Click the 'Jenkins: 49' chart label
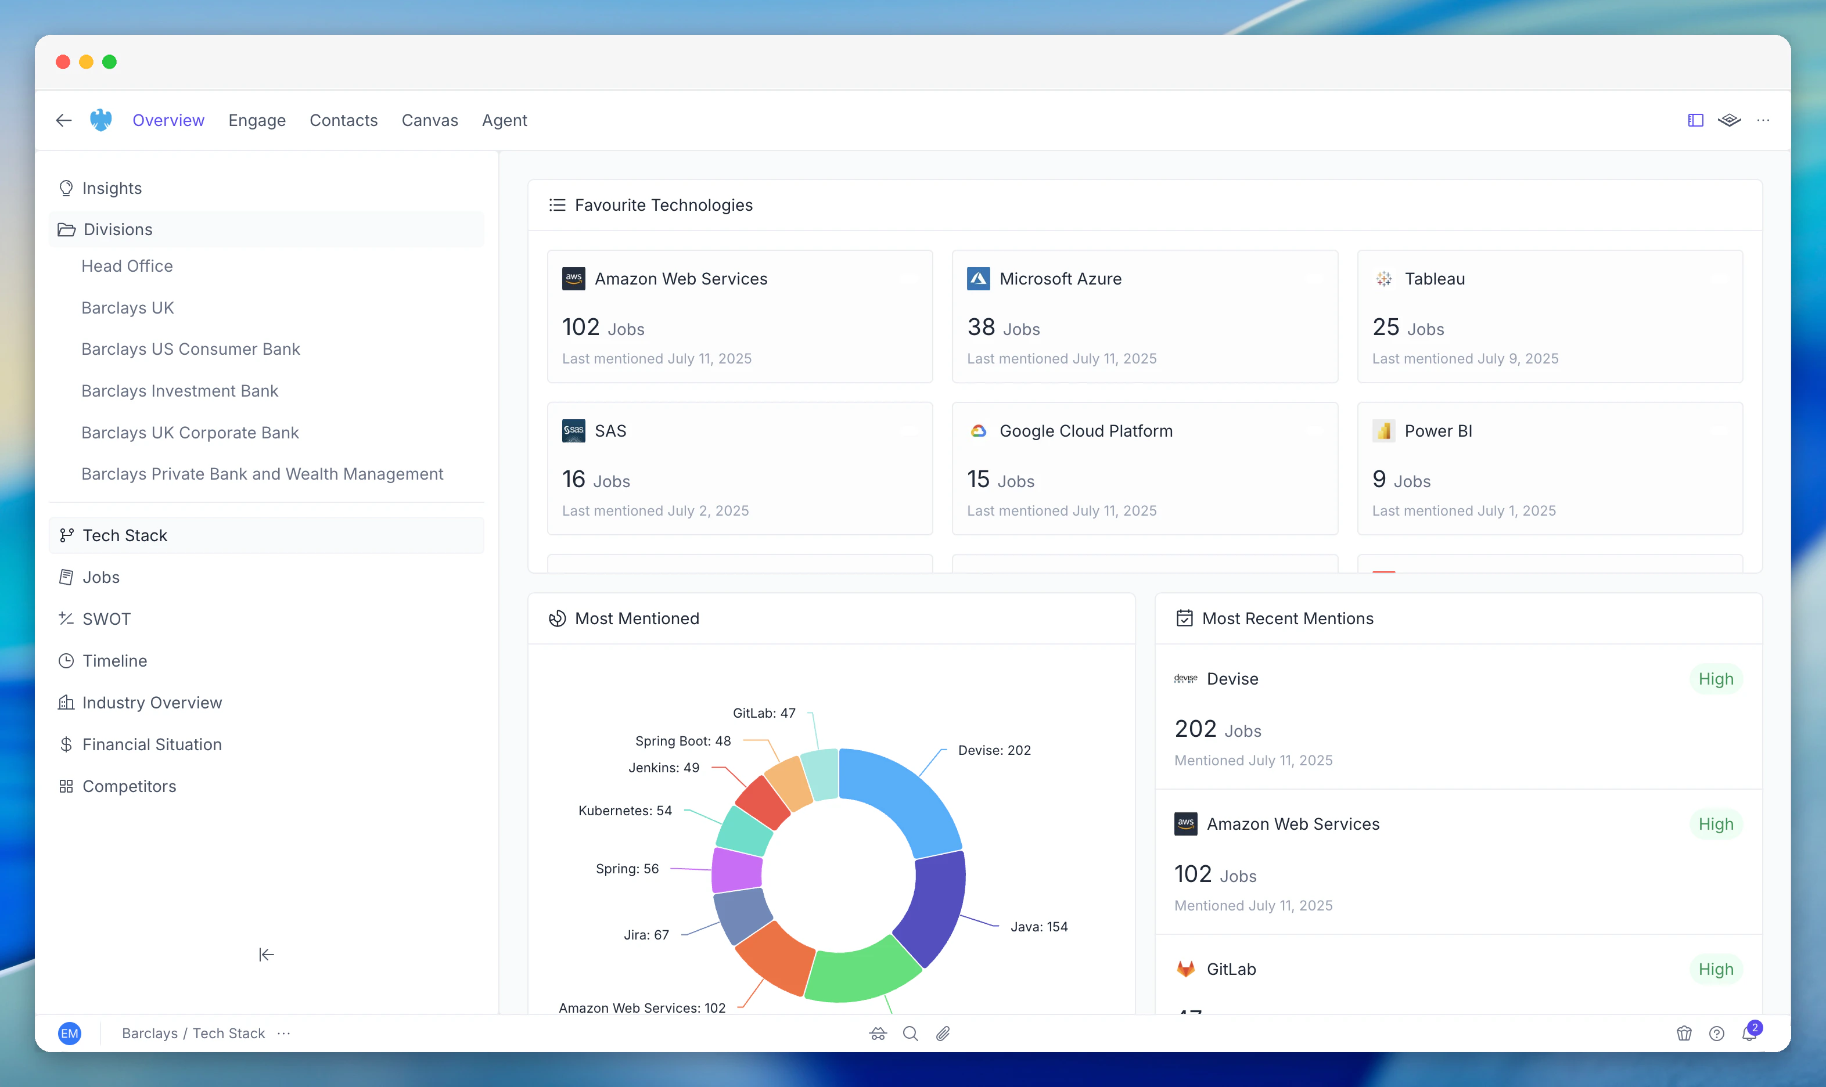Image resolution: width=1826 pixels, height=1087 pixels. click(x=664, y=768)
